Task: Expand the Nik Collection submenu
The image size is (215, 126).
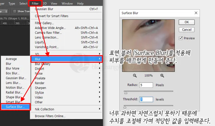Action: click(66, 109)
